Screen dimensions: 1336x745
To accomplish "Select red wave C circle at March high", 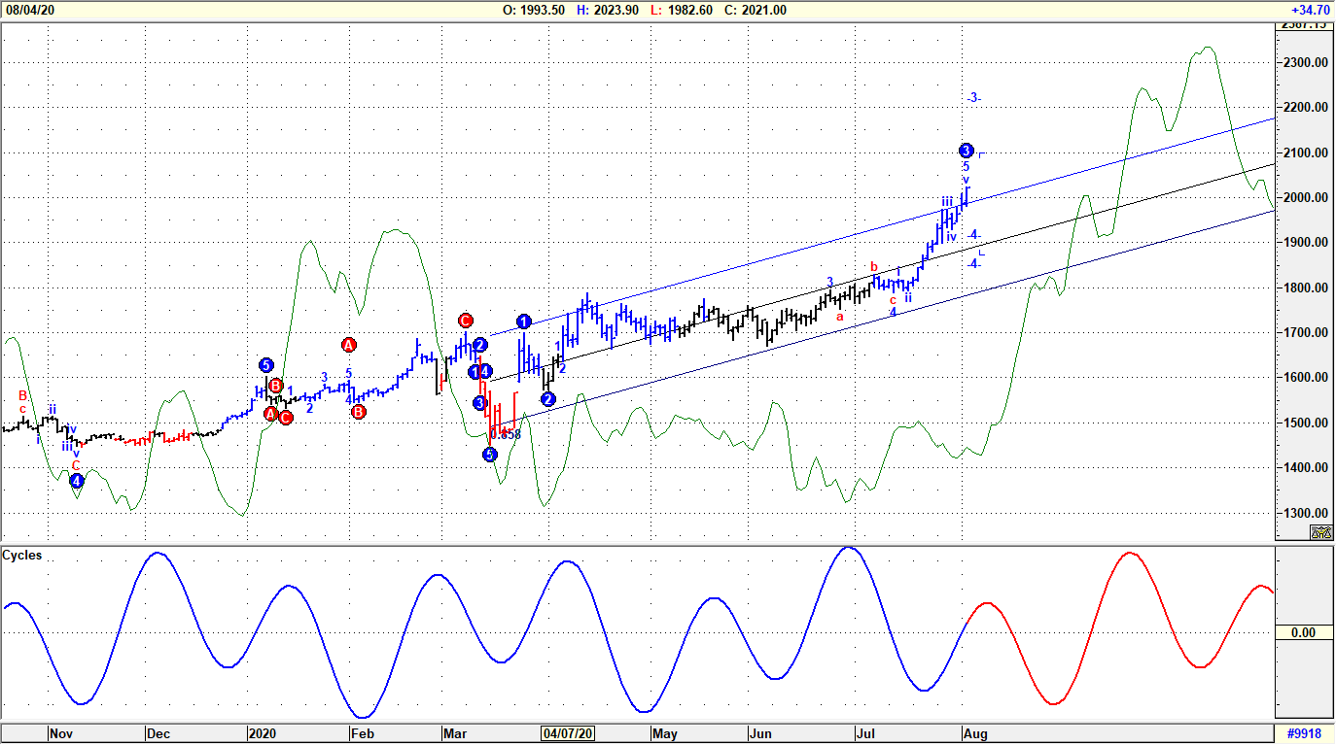I will pos(465,321).
